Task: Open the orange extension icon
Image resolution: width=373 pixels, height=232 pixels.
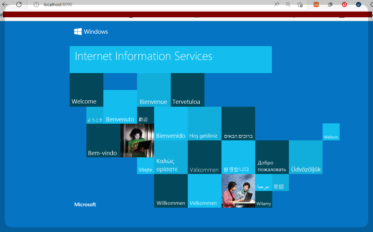Action: click(316, 4)
